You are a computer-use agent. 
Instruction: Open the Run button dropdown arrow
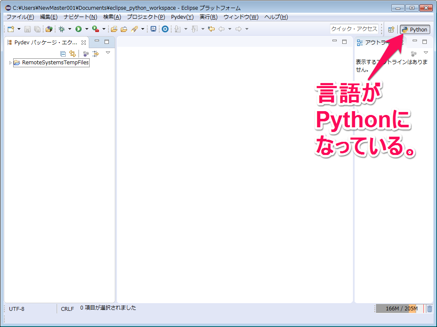[86, 29]
